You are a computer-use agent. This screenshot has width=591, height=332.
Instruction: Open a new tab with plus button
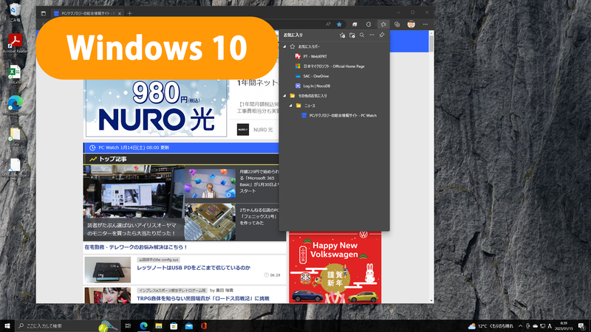(x=130, y=13)
